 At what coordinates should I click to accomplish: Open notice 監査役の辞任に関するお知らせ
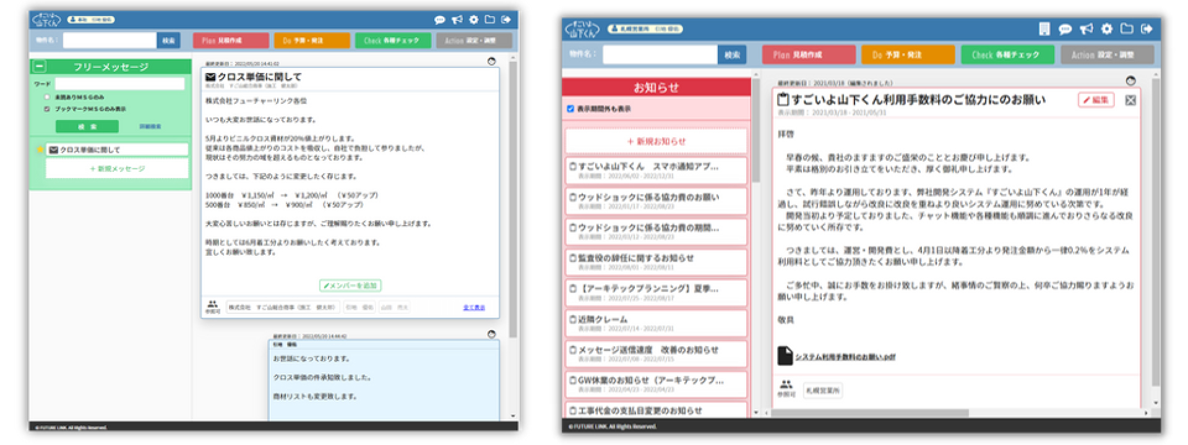[656, 262]
